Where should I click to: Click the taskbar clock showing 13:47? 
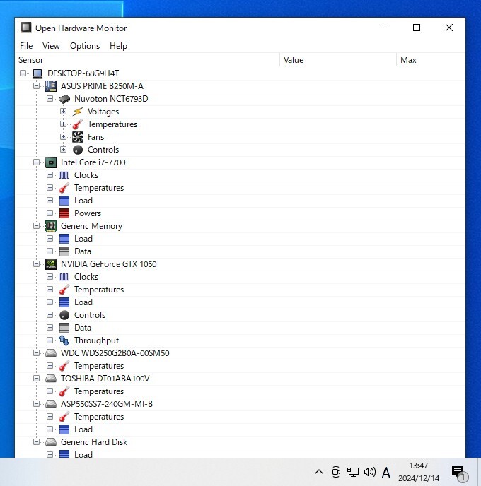click(x=419, y=472)
